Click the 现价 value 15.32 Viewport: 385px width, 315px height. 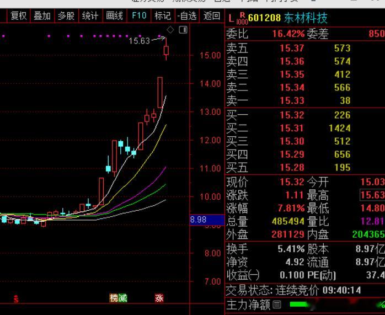pyautogui.click(x=292, y=182)
